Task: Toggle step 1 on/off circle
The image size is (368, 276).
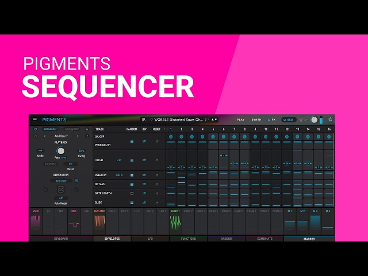Action: [x=171, y=137]
